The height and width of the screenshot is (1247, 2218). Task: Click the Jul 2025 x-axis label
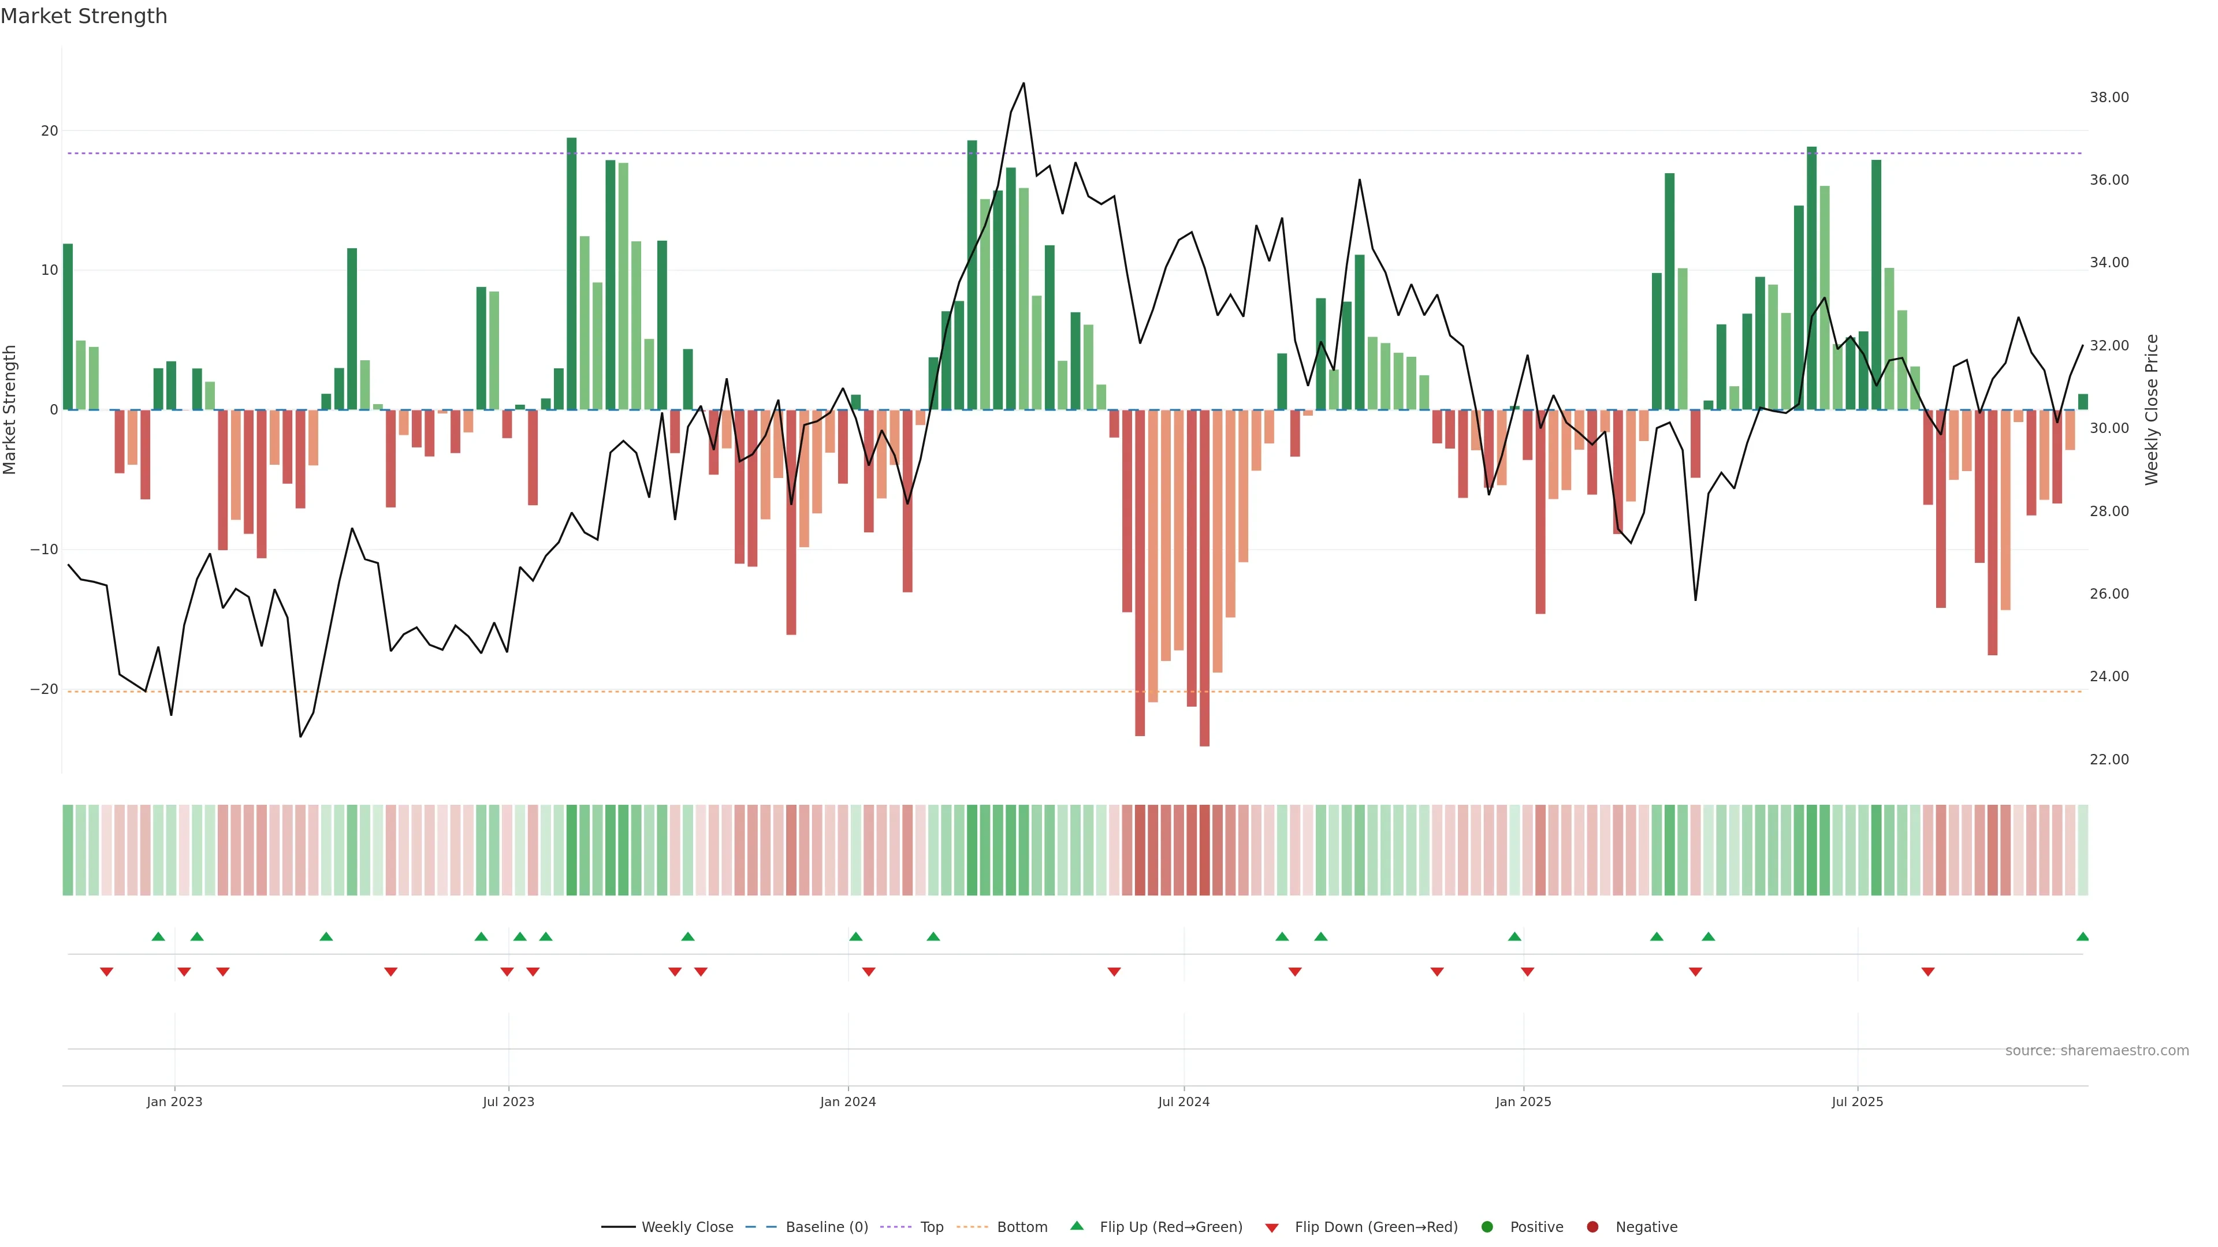1857,1102
